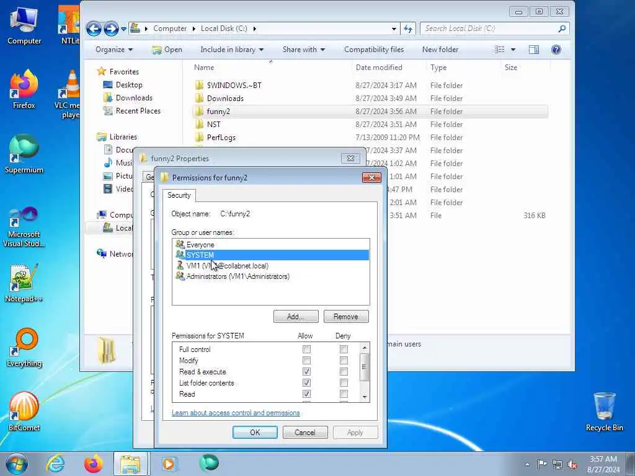Viewport: 635px width, 476px height.
Task: Launch Firefox from the desktop shortcut
Action: pyautogui.click(x=24, y=89)
